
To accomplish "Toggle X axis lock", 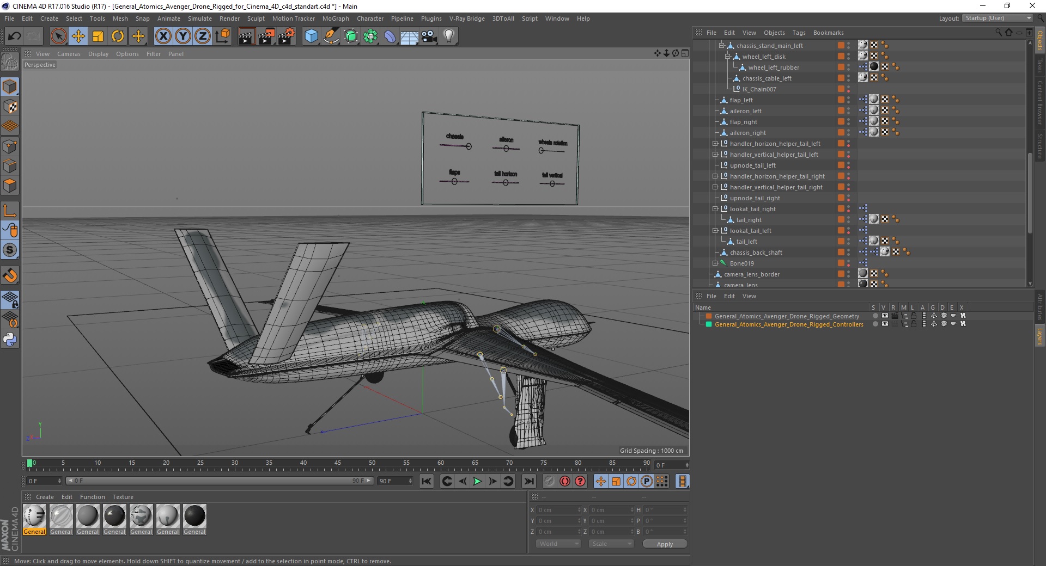I will coord(163,36).
